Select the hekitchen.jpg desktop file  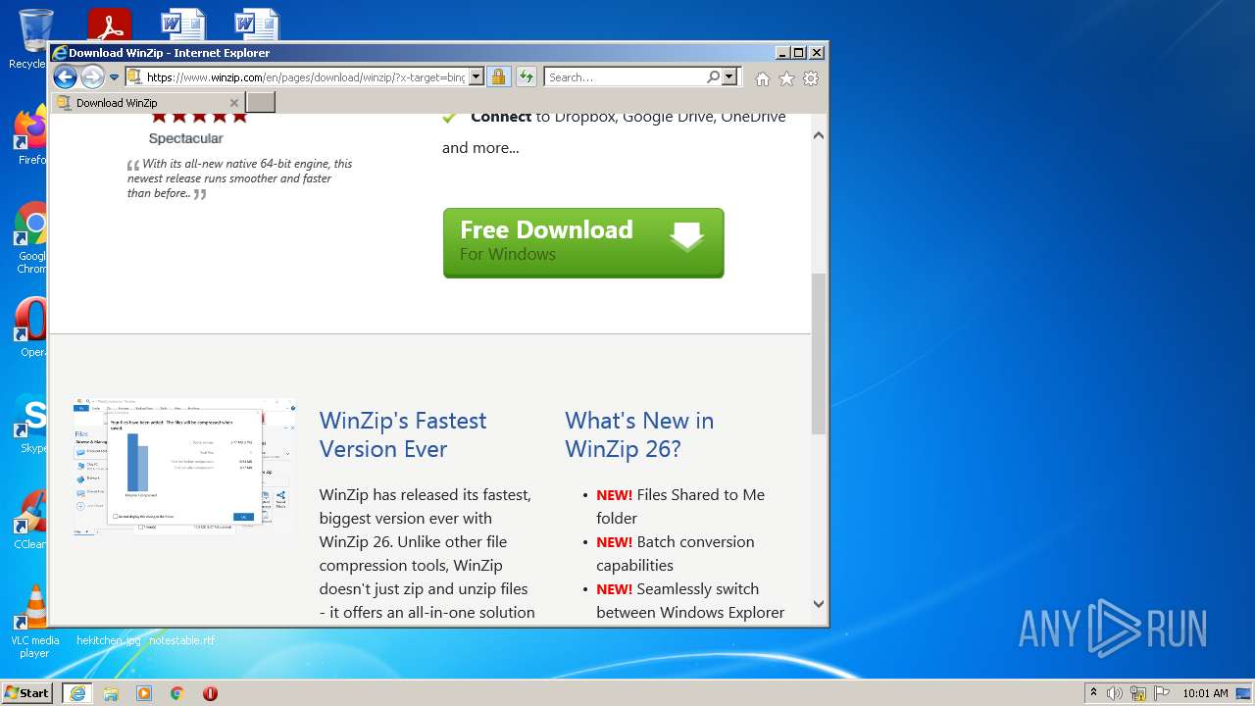coord(108,640)
